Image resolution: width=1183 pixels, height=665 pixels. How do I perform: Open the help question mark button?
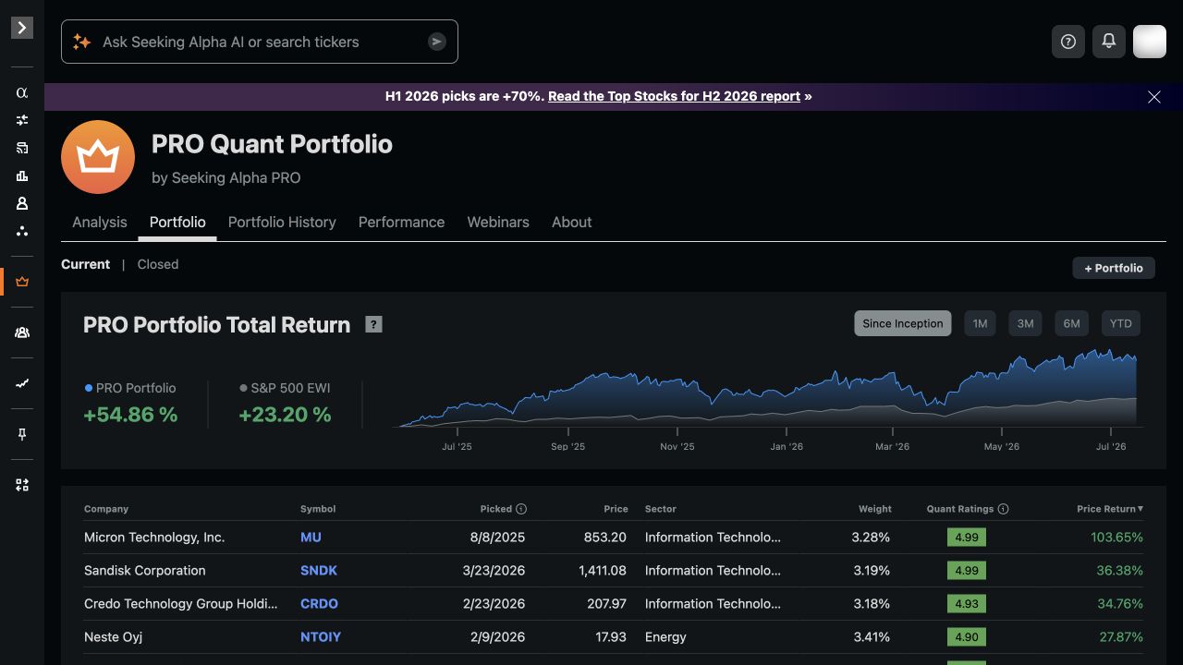pyautogui.click(x=1068, y=42)
